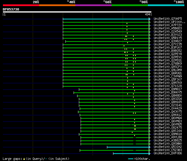The width and height of the screenshot is (187, 161).
Task: Click the arrowhead ending the UniRef100_Q6RUQ1 alignment
Action: [150, 74]
